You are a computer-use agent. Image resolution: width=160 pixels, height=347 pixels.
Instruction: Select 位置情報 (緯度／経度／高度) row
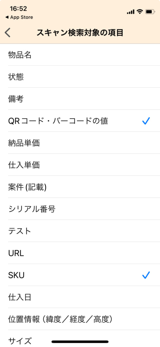[80, 319]
